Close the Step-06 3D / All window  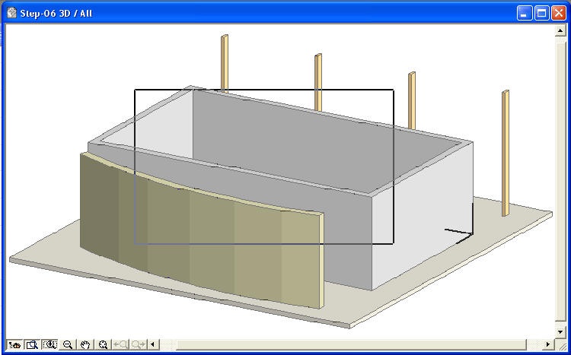tap(559, 13)
